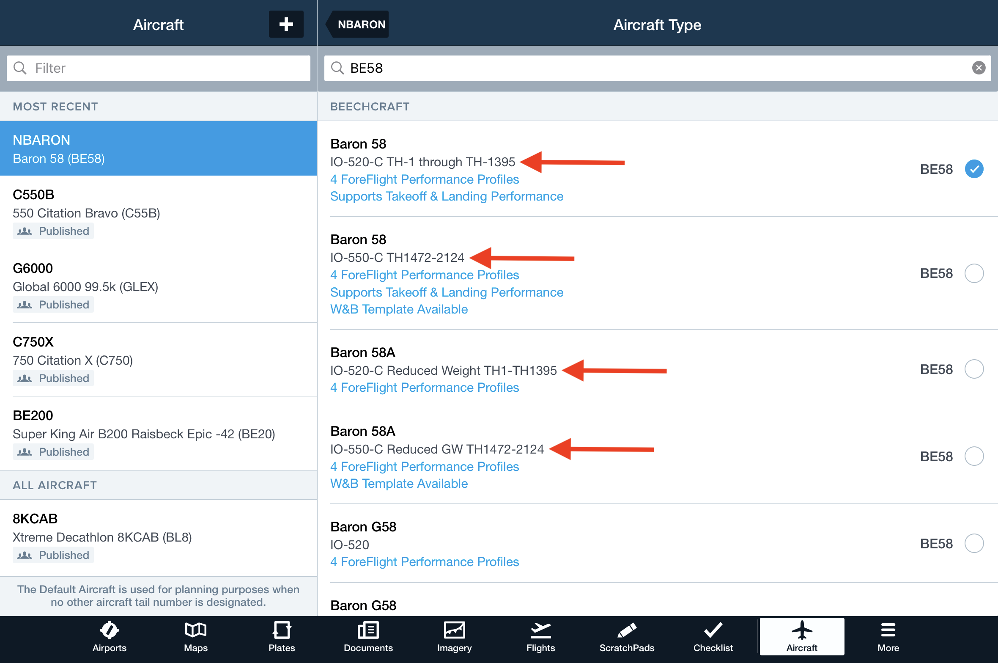Image resolution: width=998 pixels, height=663 pixels.
Task: Select Baron G58 IO-520 radio button
Action: coord(974,543)
